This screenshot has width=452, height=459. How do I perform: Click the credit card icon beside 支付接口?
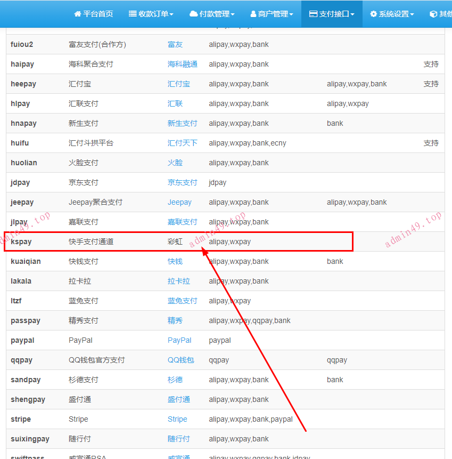[313, 14]
